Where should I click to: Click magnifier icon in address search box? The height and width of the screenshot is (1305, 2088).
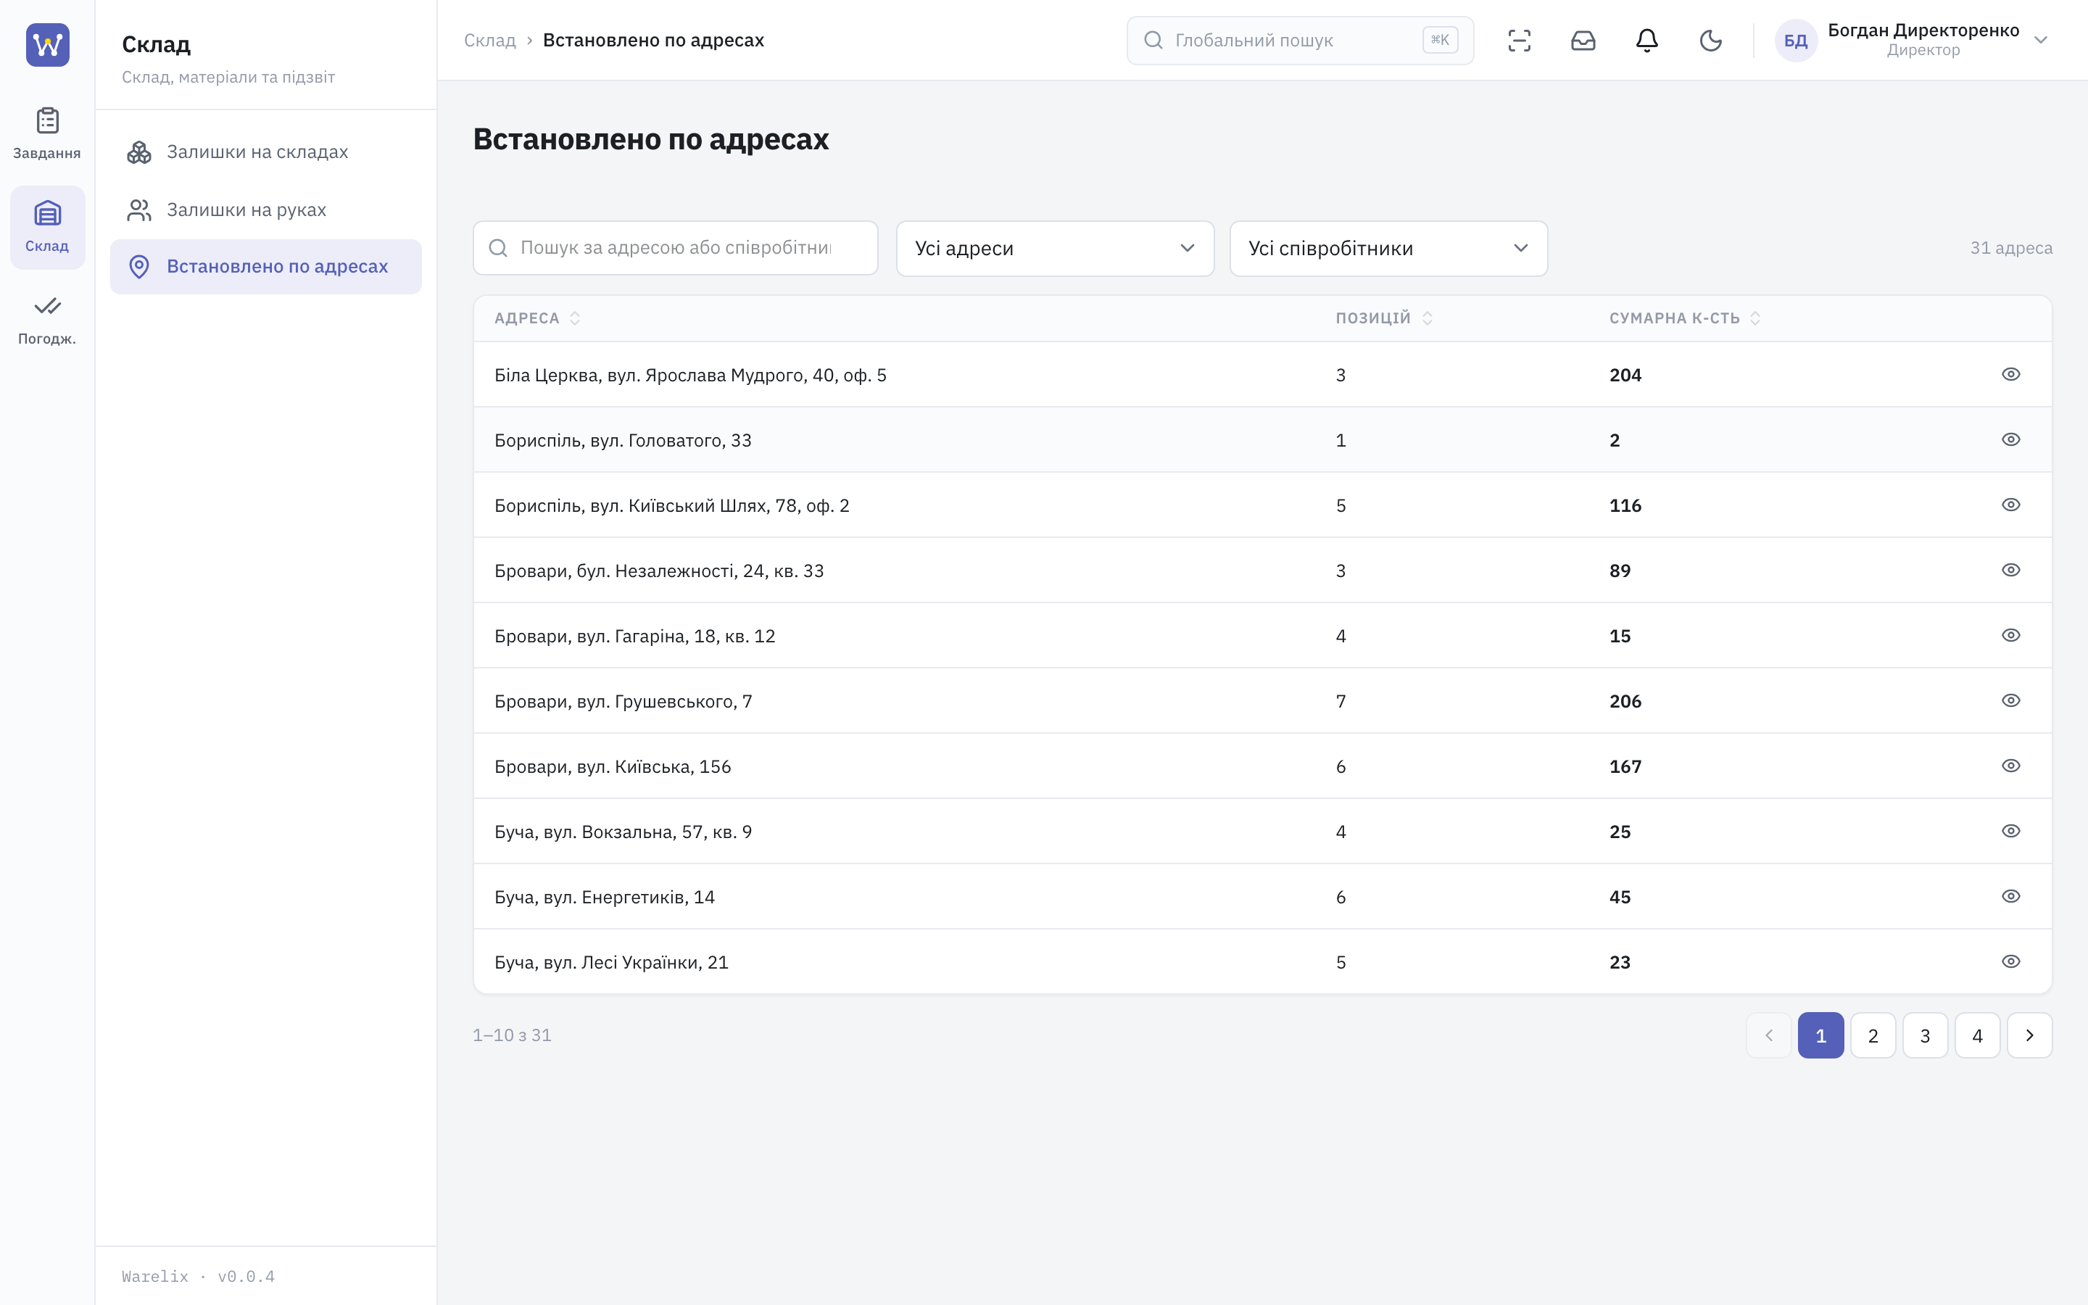click(498, 249)
